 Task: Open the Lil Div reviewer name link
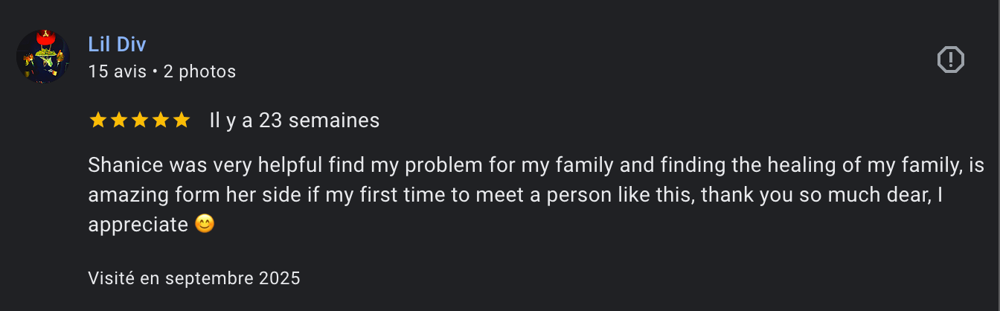(x=117, y=44)
